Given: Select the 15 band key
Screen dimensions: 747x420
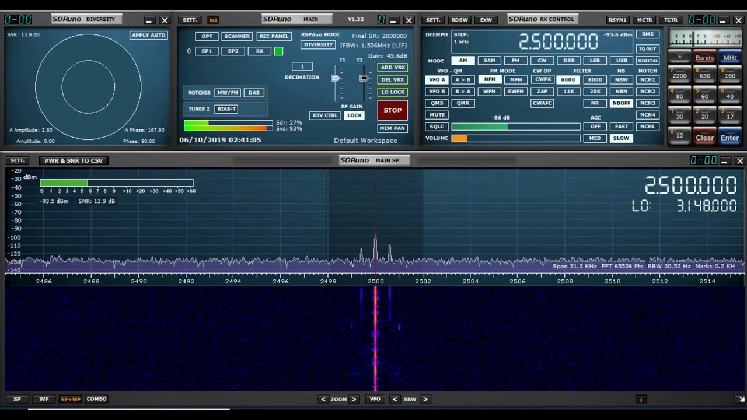Looking at the screenshot, I should 679,135.
